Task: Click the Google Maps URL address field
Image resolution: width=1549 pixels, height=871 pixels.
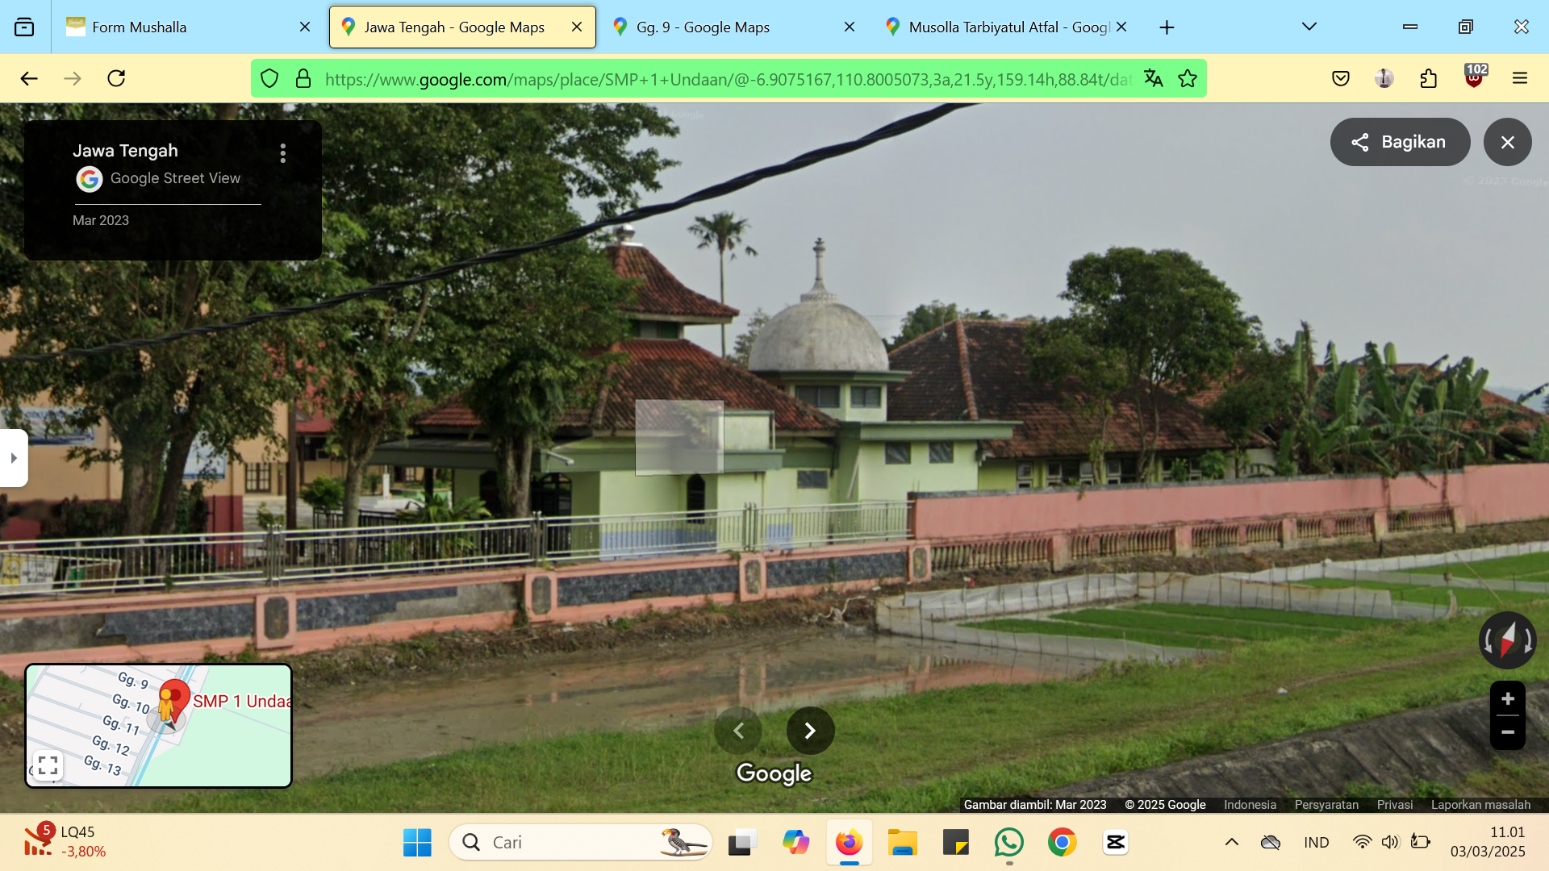Action: (x=729, y=79)
